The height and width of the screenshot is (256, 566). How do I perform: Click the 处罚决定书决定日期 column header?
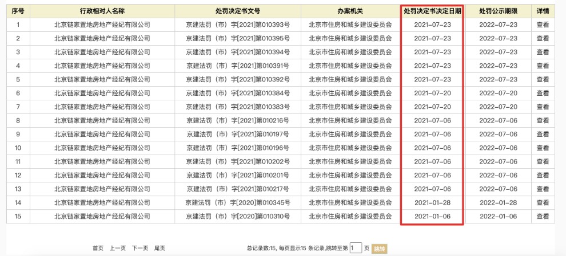click(x=432, y=11)
